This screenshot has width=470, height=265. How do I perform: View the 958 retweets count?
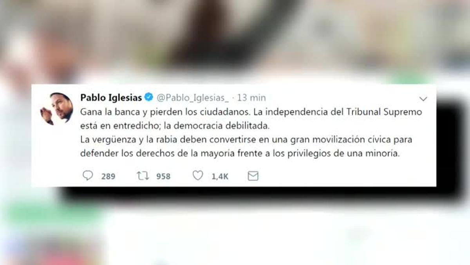click(x=163, y=177)
